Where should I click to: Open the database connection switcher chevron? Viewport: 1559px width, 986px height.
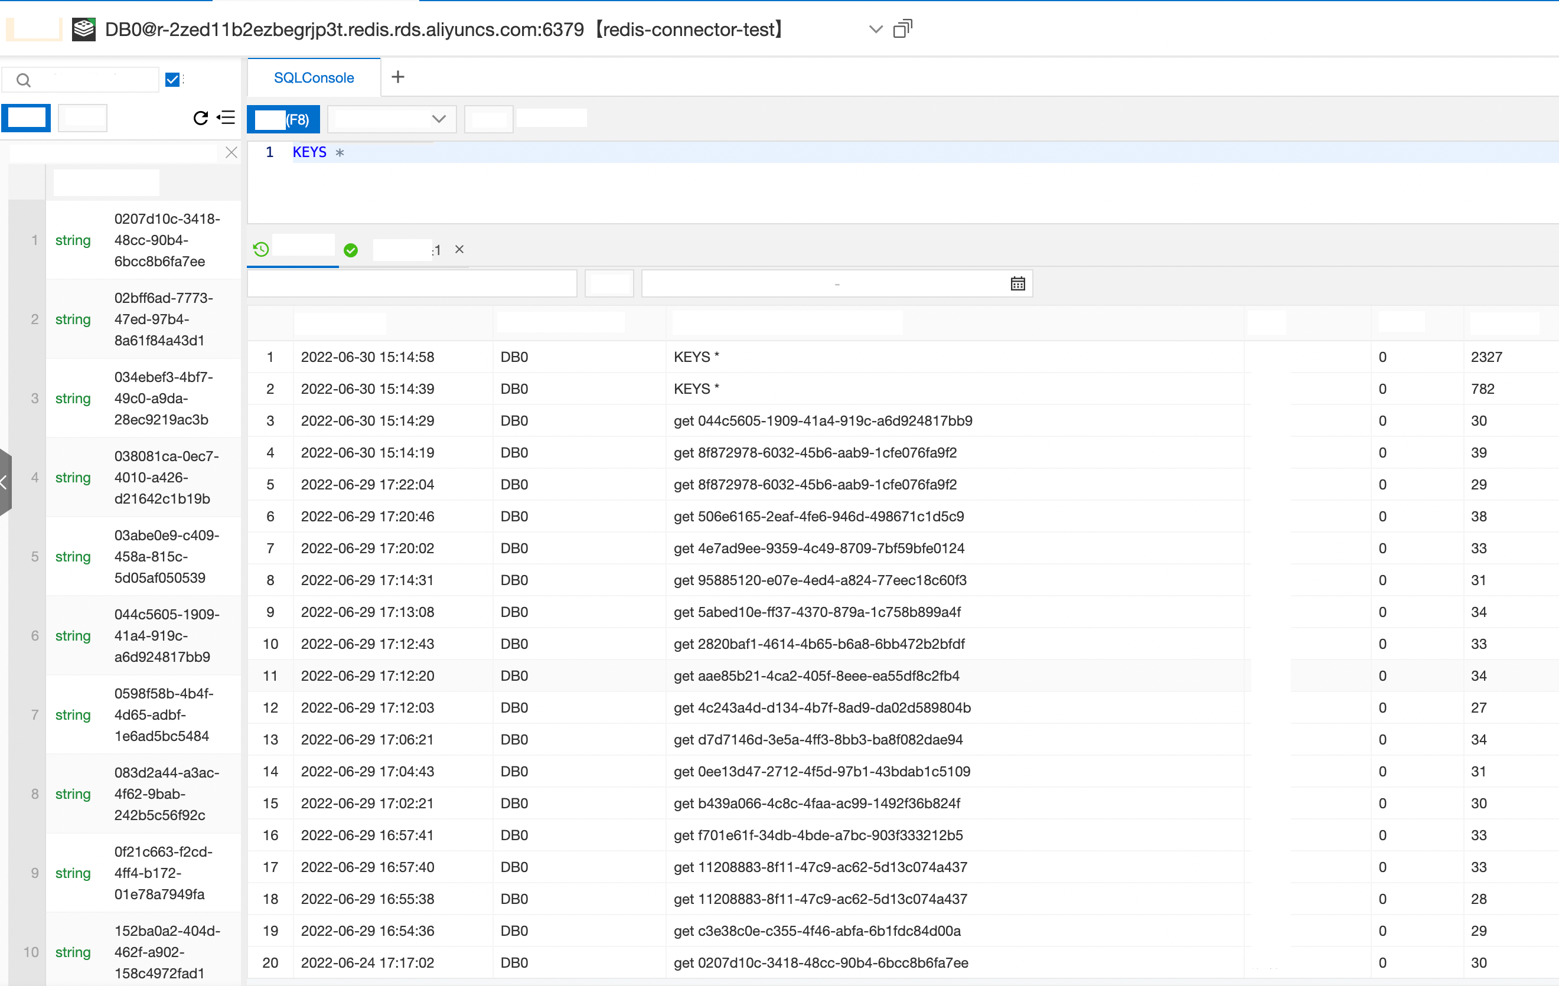coord(875,29)
